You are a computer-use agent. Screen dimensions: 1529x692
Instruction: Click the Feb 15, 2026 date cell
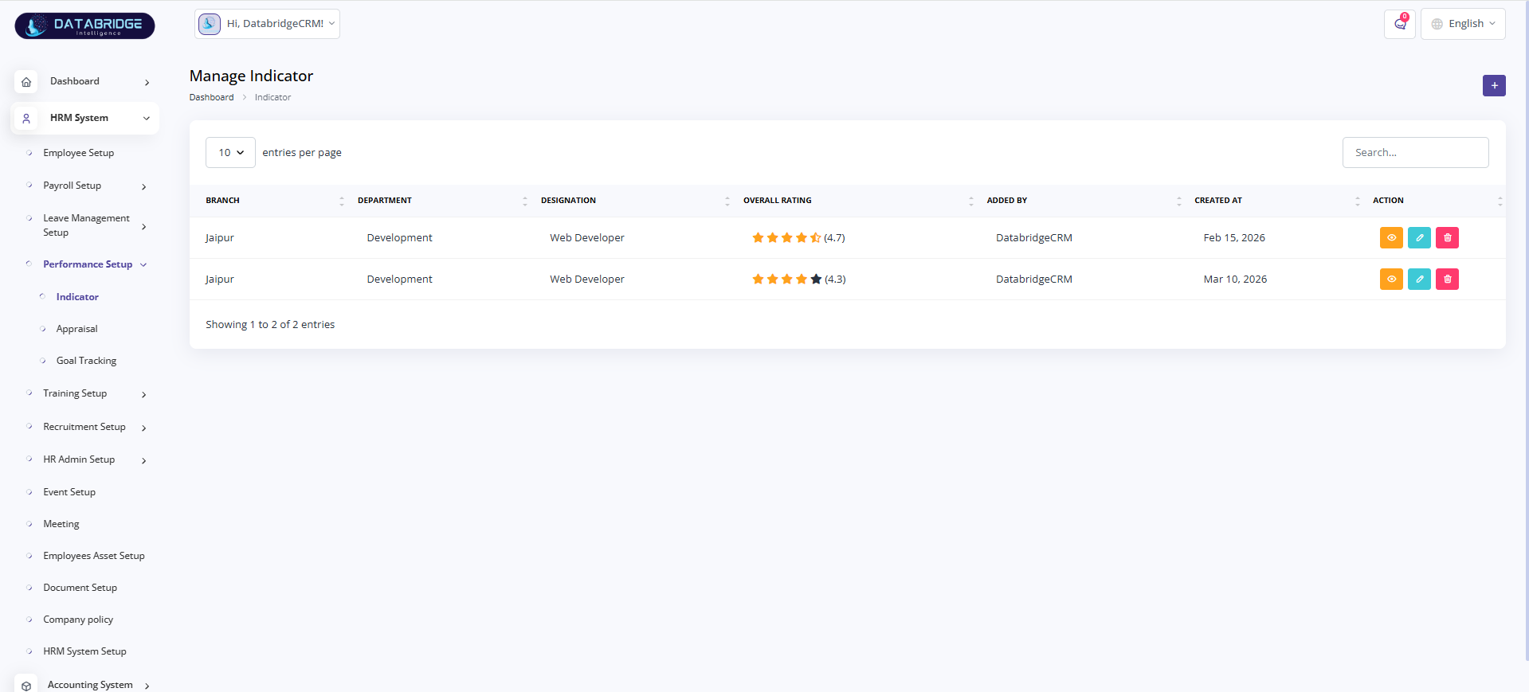(x=1234, y=237)
